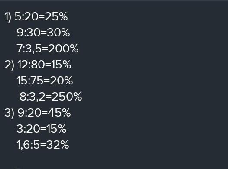The height and width of the screenshot is (169, 228).
Task: Click the "1)" list number
Action: tap(8, 17)
